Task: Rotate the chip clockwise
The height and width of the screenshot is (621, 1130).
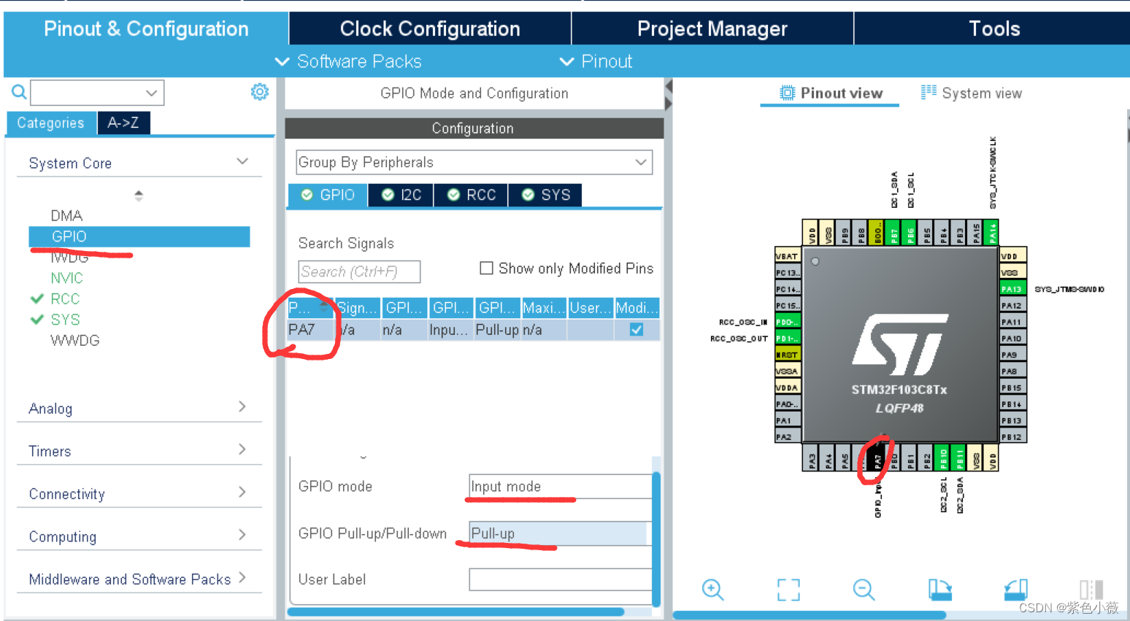Action: tap(939, 589)
